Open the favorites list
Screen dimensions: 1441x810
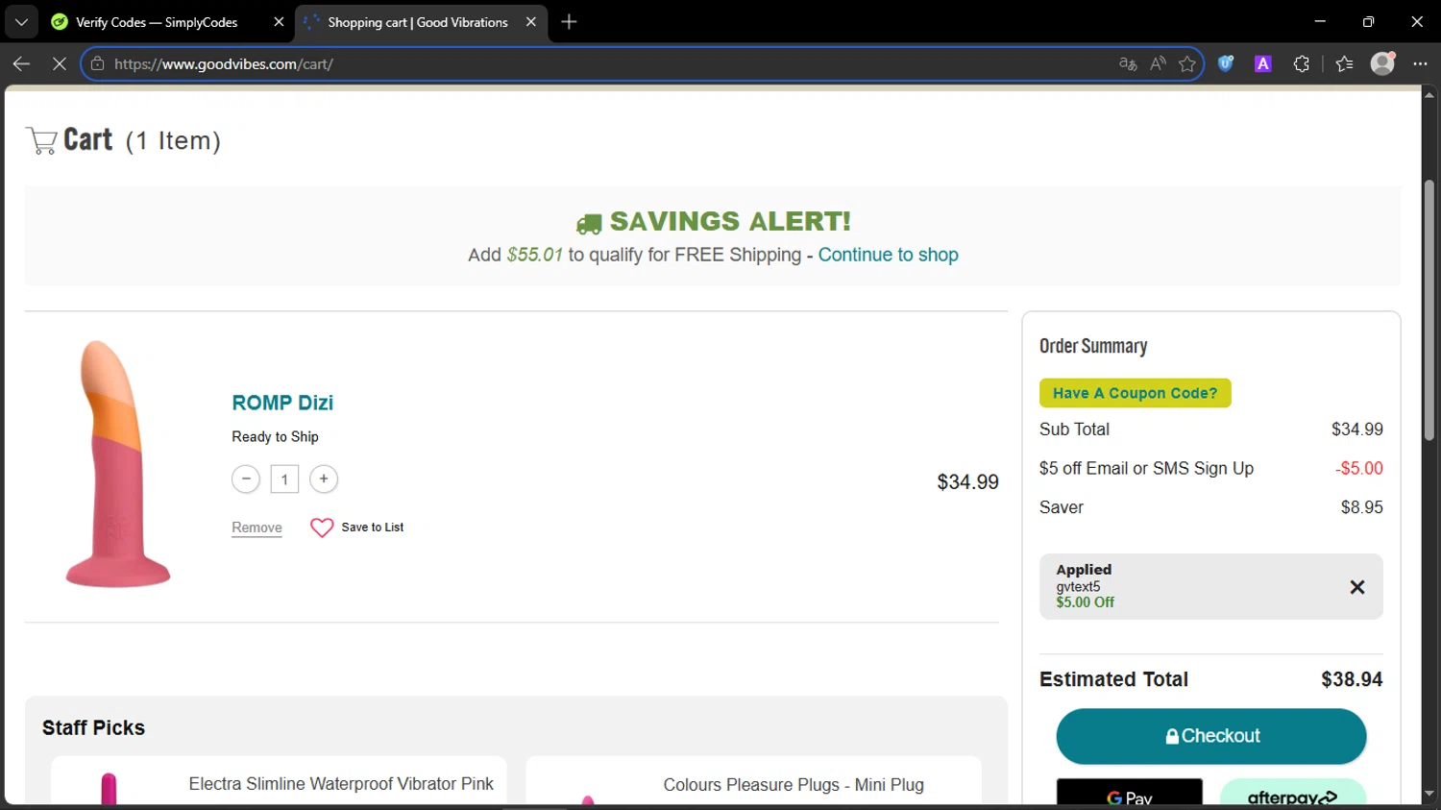click(x=1344, y=63)
